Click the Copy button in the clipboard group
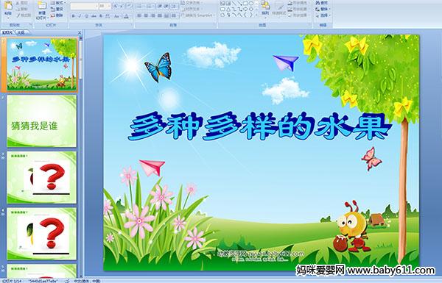442x283 pixels. coord(22,10)
